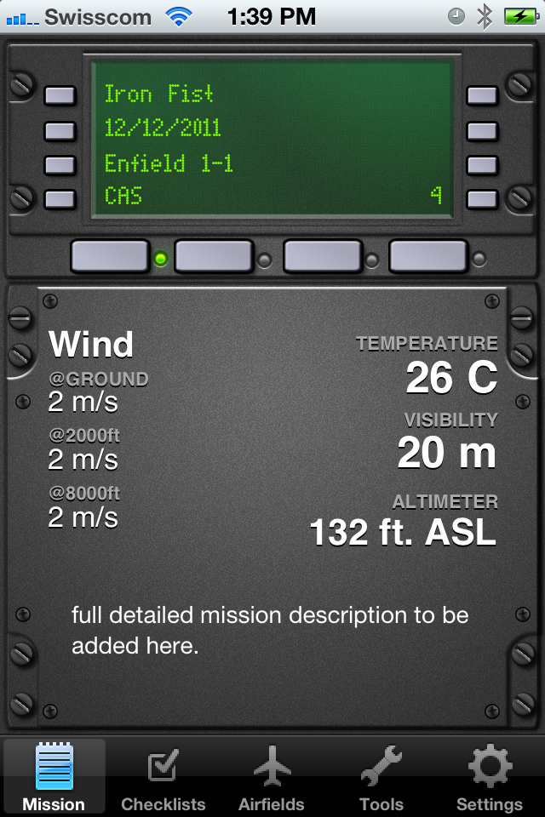Switch to the Airfields tab
This screenshot has height=817, width=545.
(x=272, y=777)
